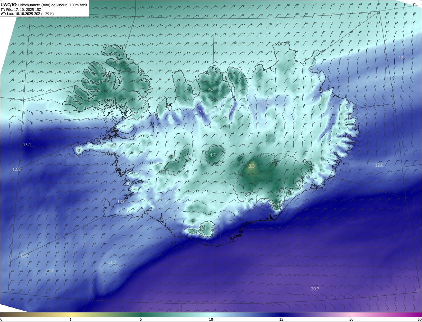Click the colorbar tick label 50
The image size is (422, 322).
coord(419,319)
